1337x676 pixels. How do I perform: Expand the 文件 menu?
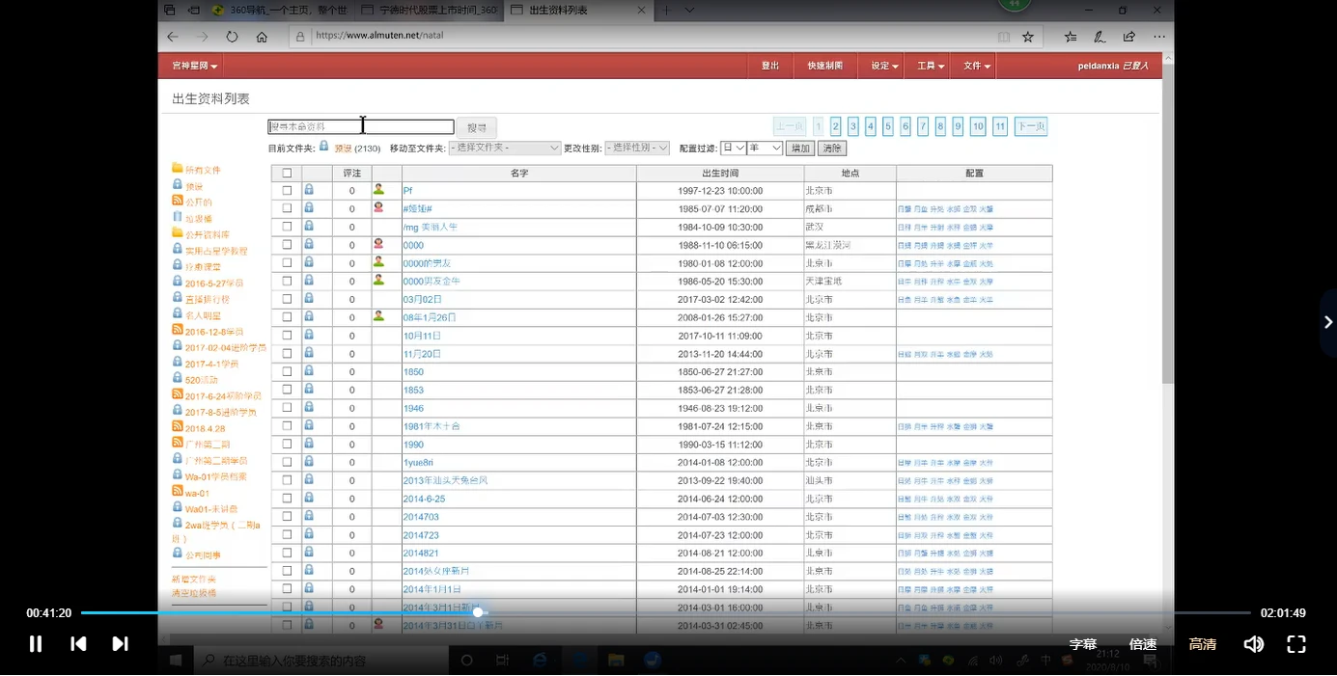(976, 66)
